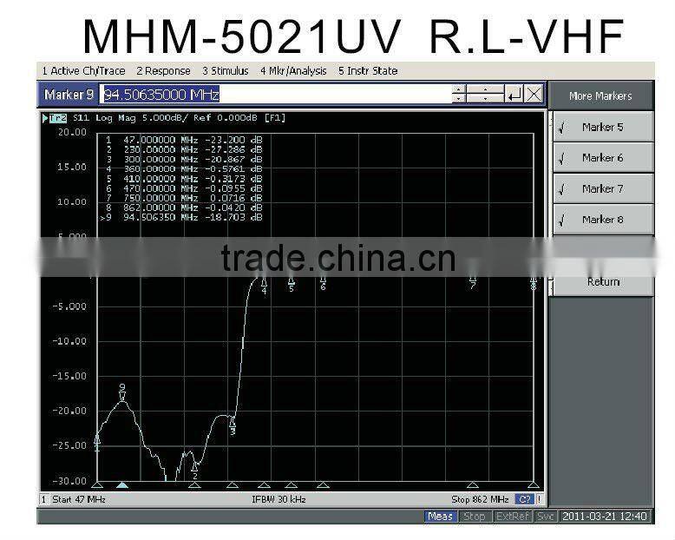This screenshot has width=675, height=540.
Task: Select marker table row 94.506350 MHz -18.703 dB
Action: click(x=181, y=217)
